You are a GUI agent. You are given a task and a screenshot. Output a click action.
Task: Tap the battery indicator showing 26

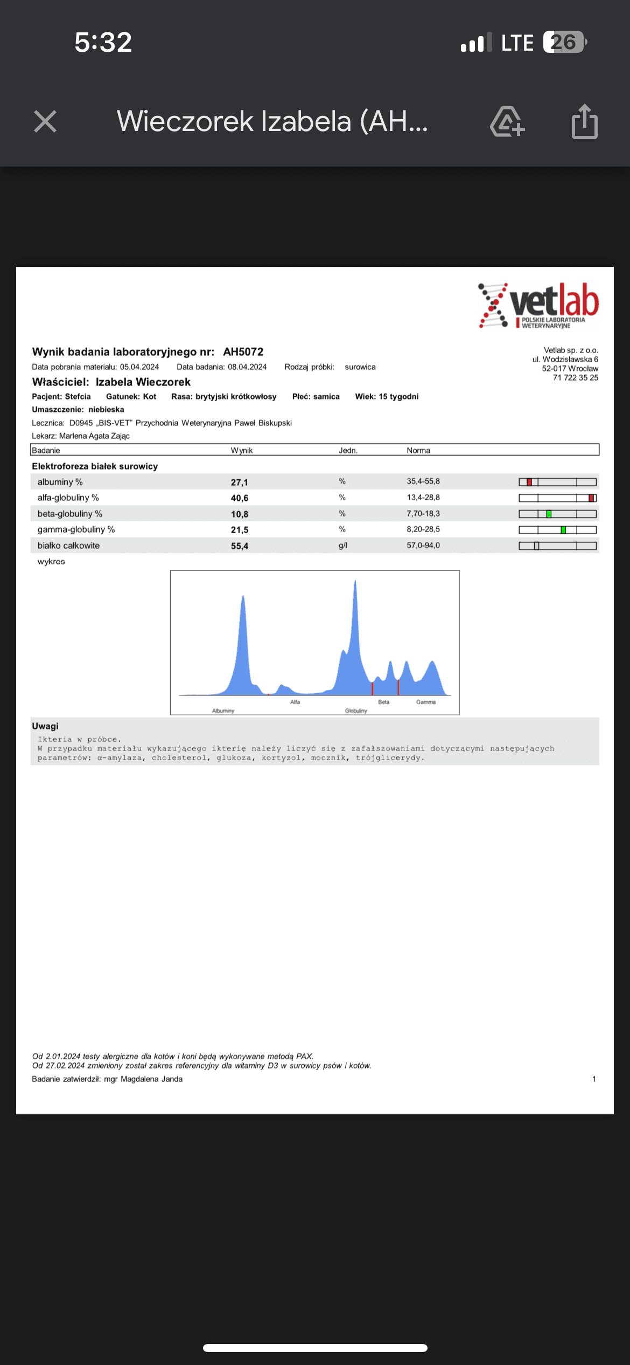pyautogui.click(x=565, y=42)
